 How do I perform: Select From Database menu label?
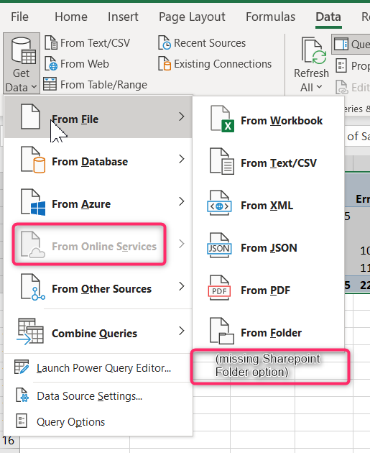coord(90,162)
